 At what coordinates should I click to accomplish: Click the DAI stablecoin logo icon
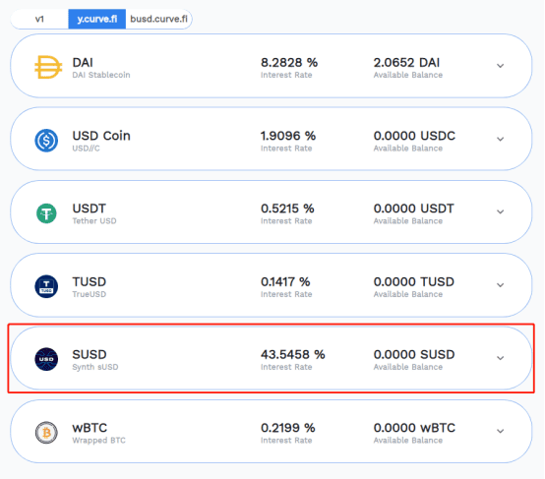click(48, 67)
